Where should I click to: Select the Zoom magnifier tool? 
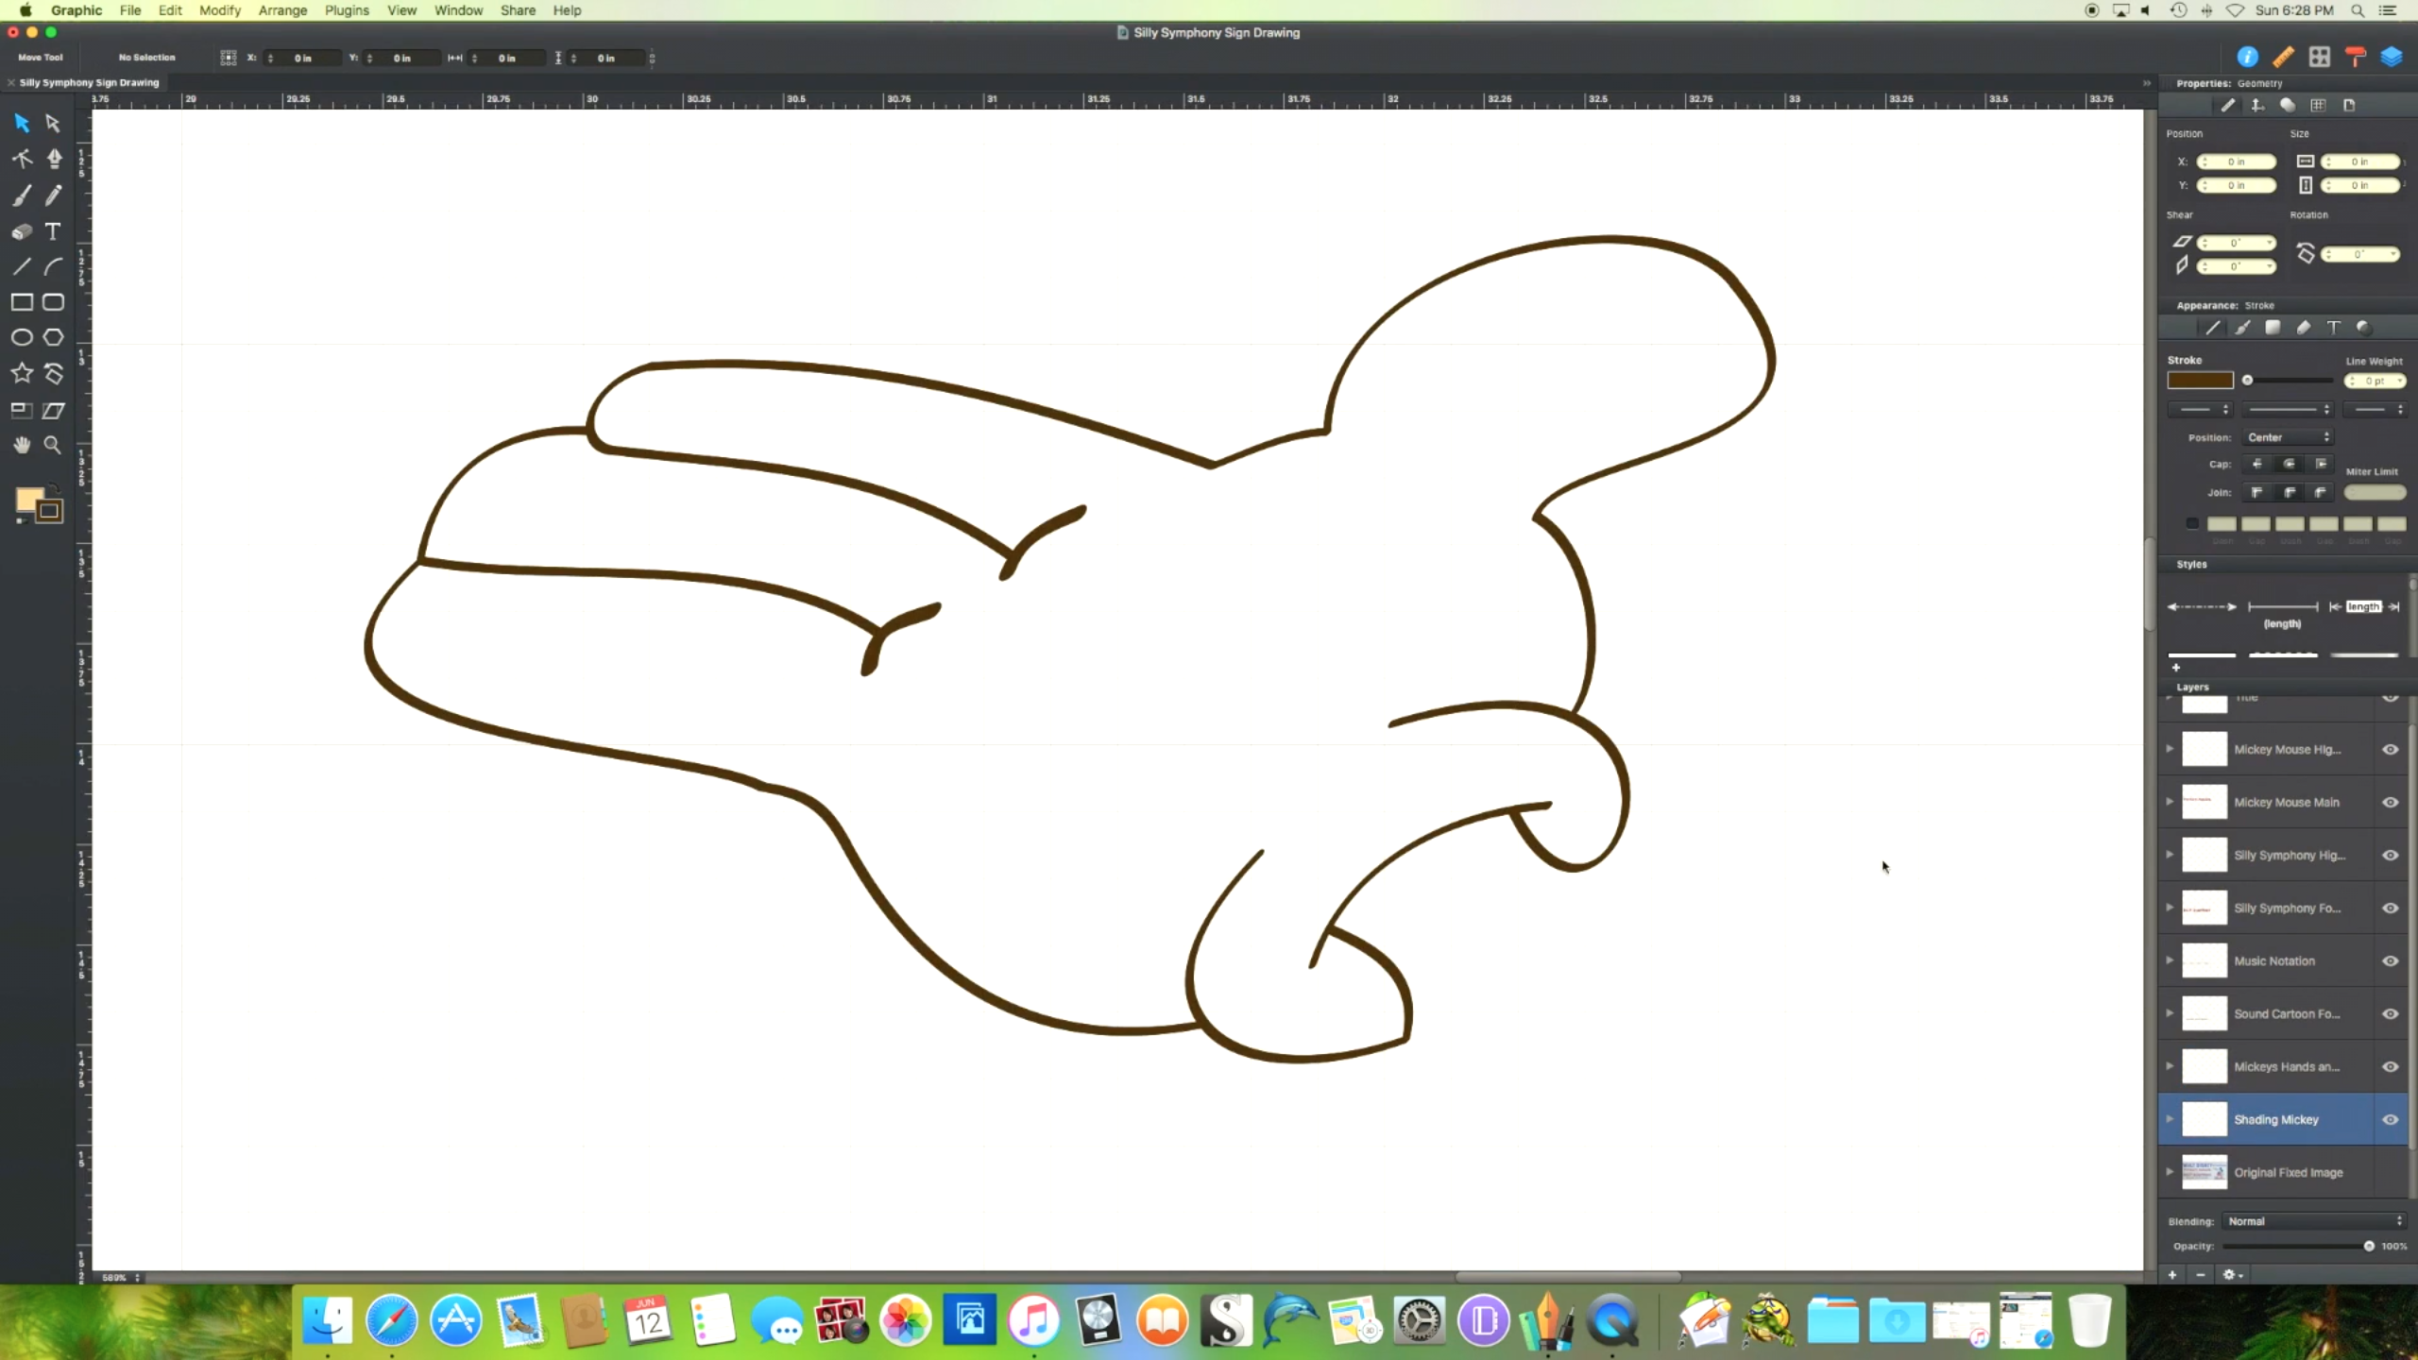coord(53,445)
